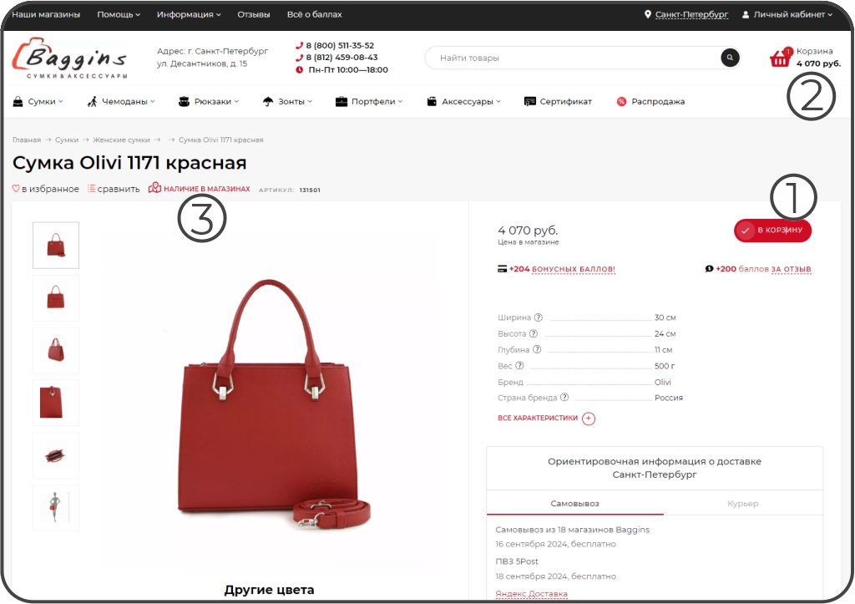Select the Самовывоз delivery tab
This screenshot has height=604, width=855.
[x=574, y=504]
